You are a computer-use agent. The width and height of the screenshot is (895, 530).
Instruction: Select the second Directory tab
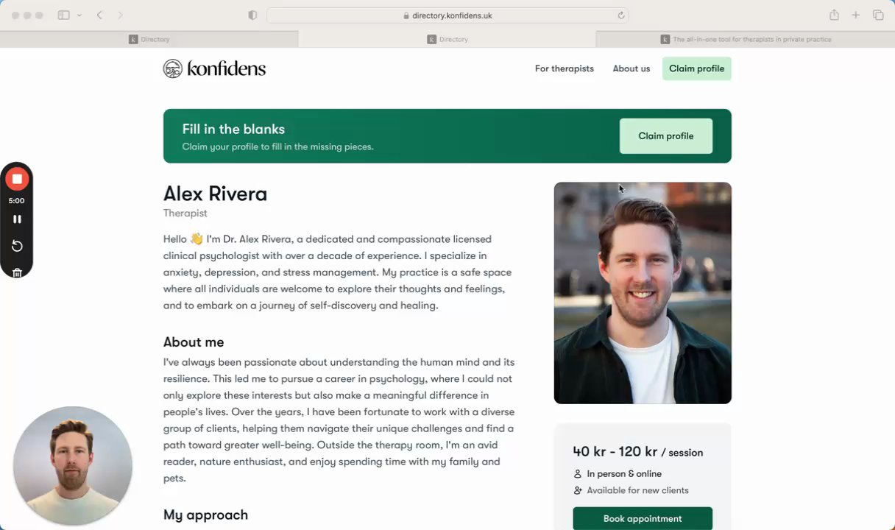447,39
